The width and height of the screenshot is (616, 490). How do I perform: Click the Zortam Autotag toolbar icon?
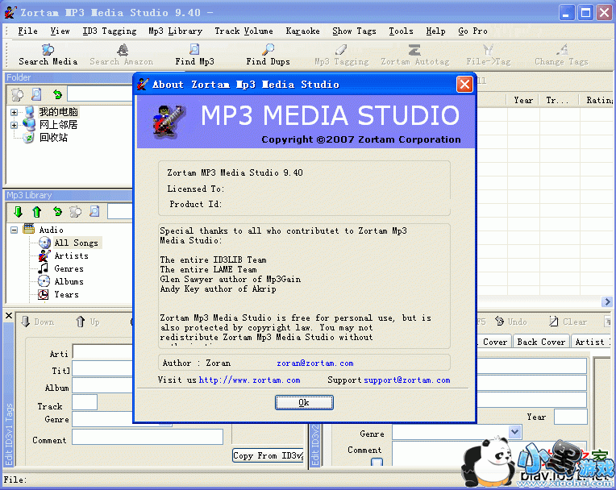pyautogui.click(x=414, y=49)
